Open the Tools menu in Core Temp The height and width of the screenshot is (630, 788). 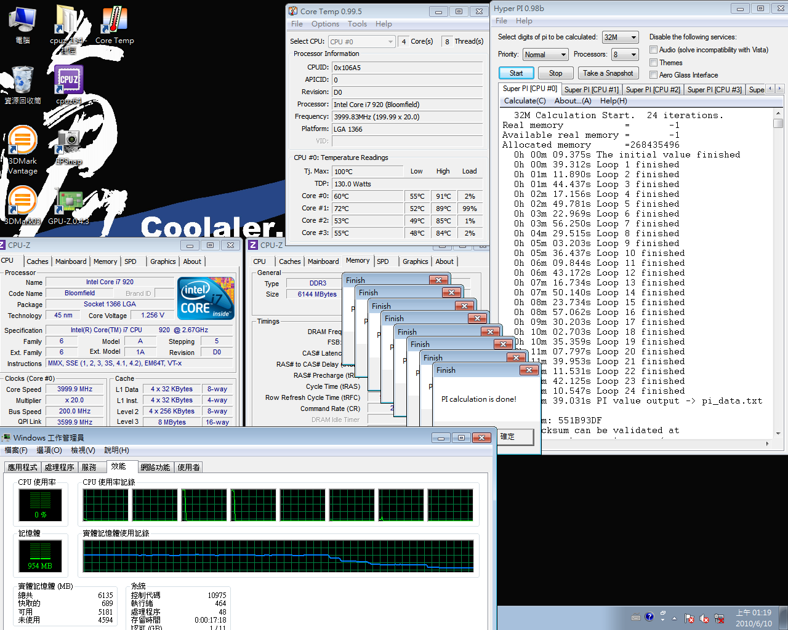357,24
